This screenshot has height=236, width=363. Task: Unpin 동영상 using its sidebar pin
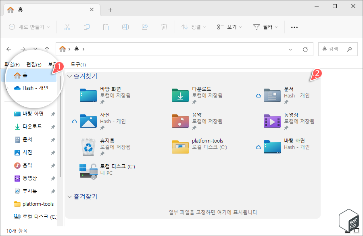point(53,178)
